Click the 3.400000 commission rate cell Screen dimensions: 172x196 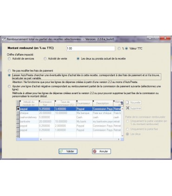(x=66, y=109)
